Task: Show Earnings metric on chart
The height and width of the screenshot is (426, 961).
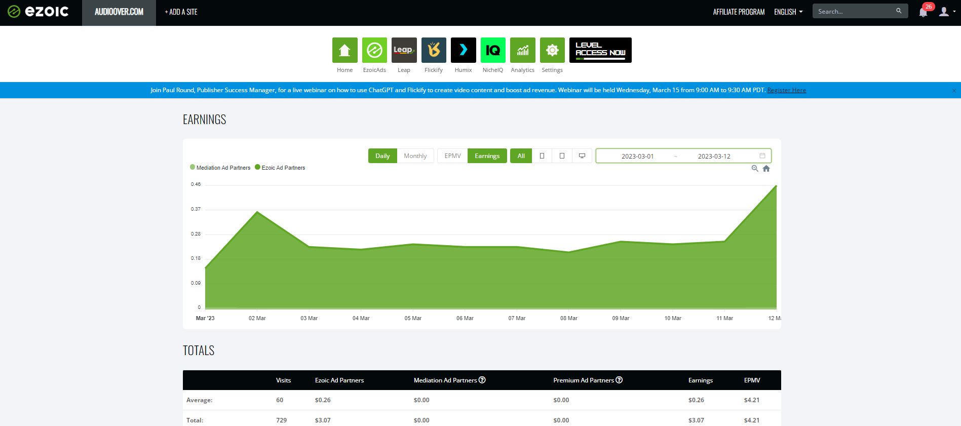Action: click(487, 156)
